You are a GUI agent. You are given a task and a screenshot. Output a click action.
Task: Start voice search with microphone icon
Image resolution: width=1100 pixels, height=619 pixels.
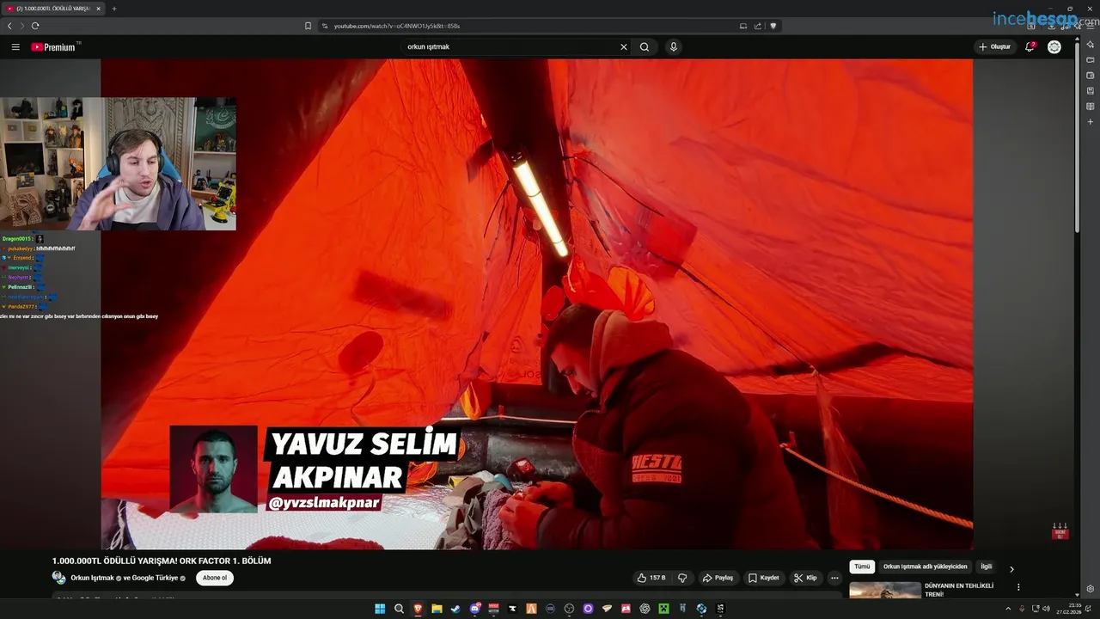pyautogui.click(x=674, y=46)
